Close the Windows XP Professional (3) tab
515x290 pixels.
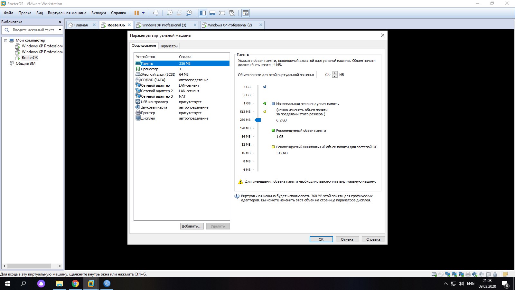(x=195, y=25)
